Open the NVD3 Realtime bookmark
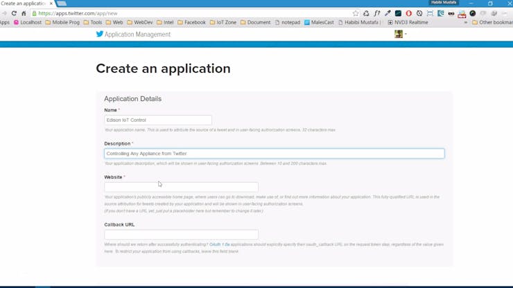 [x=408, y=22]
